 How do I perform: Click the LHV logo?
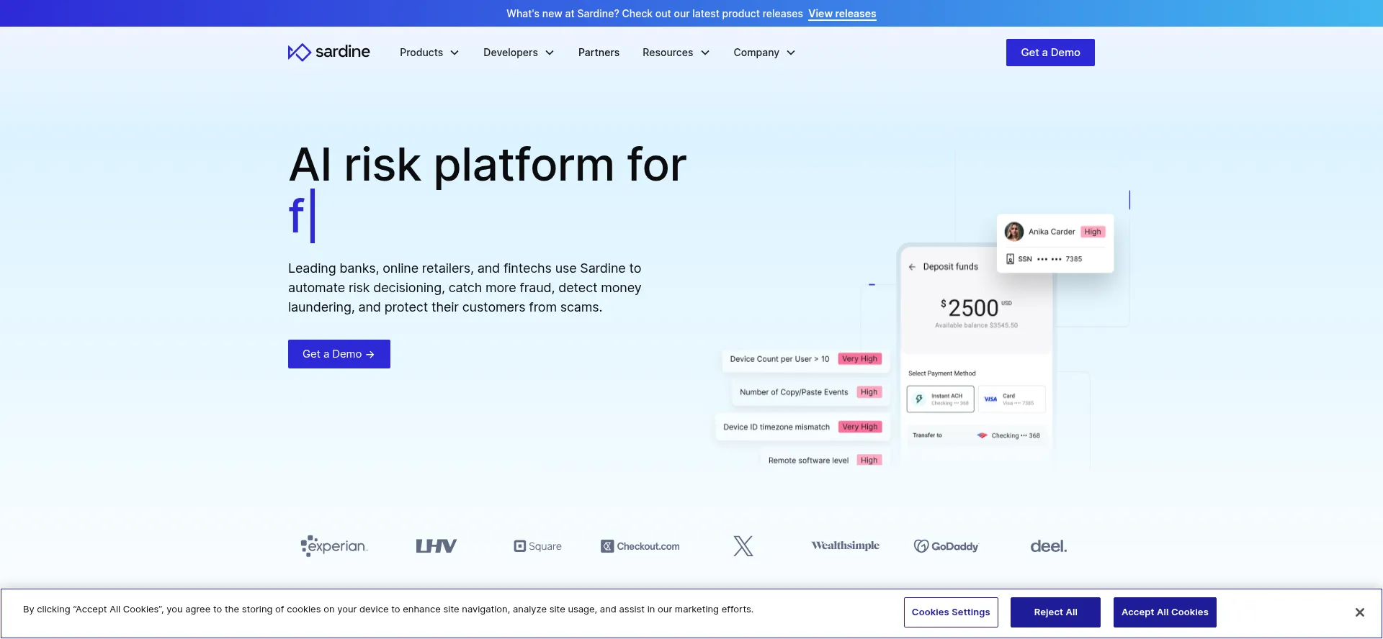click(436, 546)
